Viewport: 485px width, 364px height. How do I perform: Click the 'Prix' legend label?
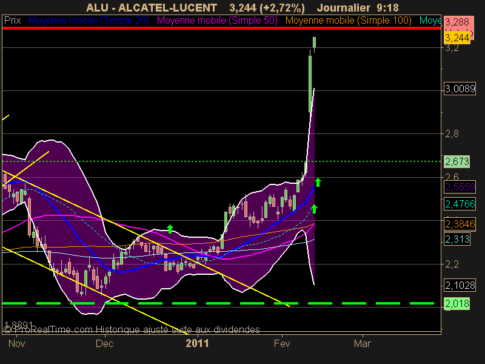tap(12, 21)
